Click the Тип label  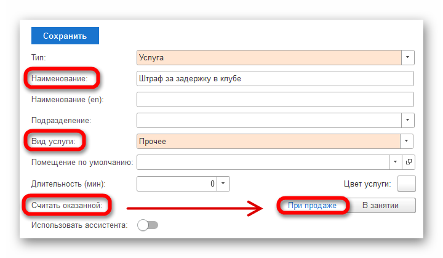[x=38, y=57]
